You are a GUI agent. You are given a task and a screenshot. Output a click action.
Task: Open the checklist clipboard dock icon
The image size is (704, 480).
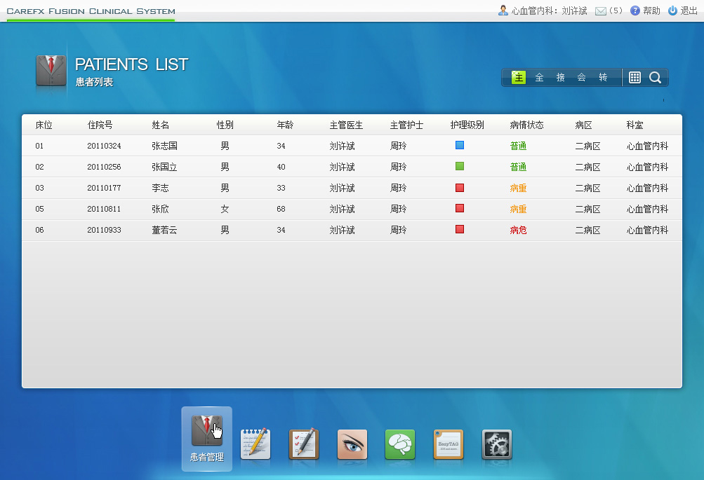pos(304,444)
